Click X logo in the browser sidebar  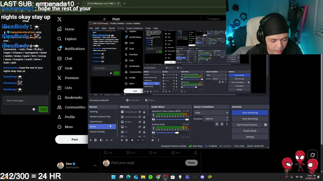point(60,19)
